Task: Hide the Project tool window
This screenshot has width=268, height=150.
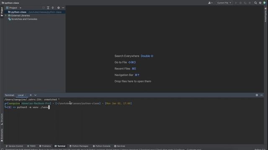Action: click(x=63, y=8)
